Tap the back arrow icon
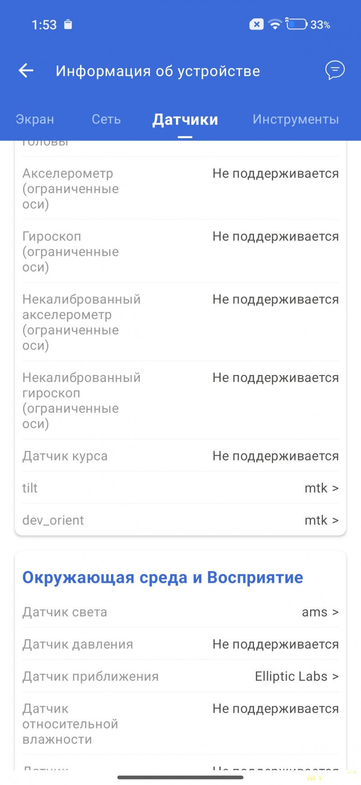 coord(26,70)
